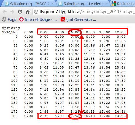Click the browser forward arrow

[12, 12]
